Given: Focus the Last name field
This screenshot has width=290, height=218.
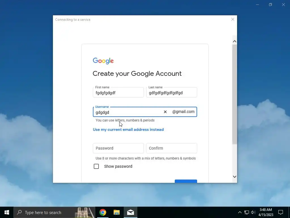Looking at the screenshot, I should pyautogui.click(x=171, y=92).
